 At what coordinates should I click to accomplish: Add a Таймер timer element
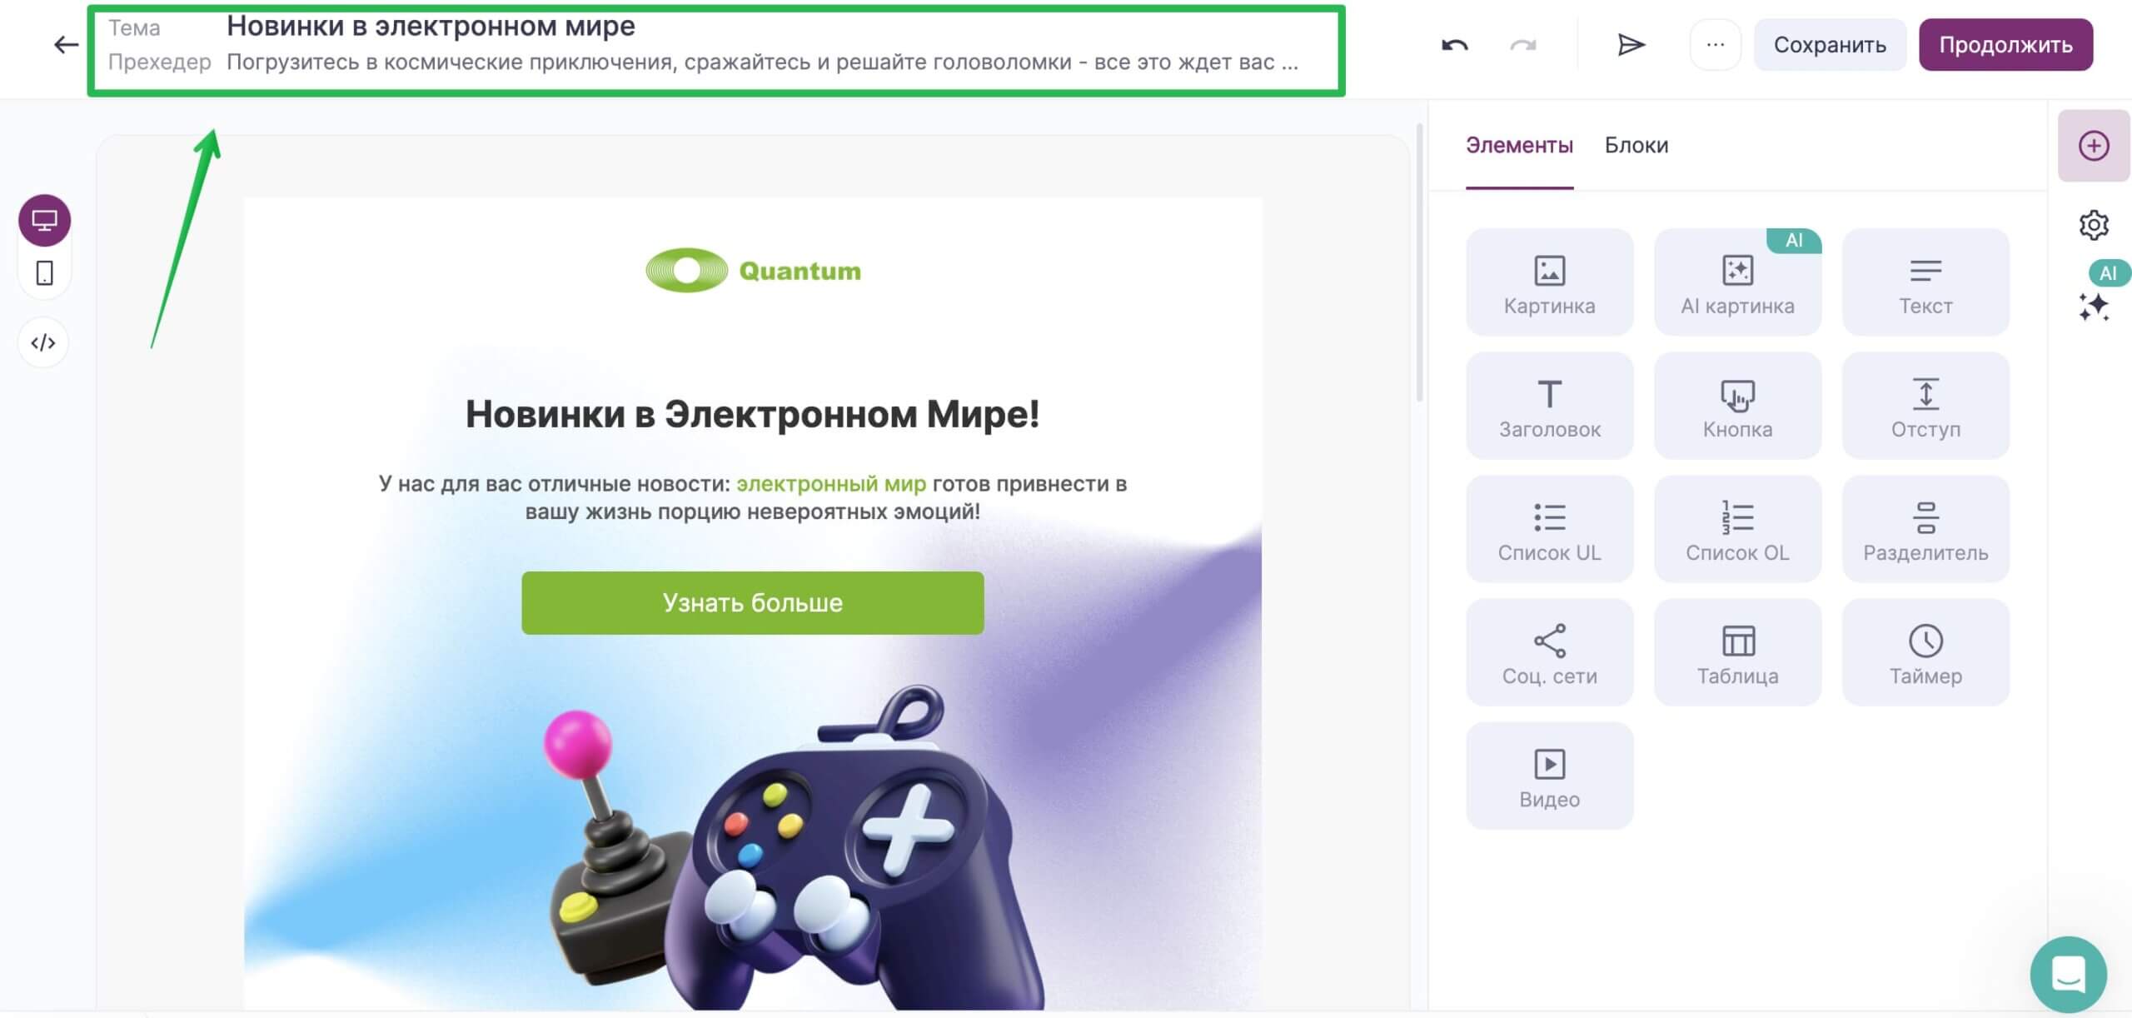pyautogui.click(x=1926, y=652)
